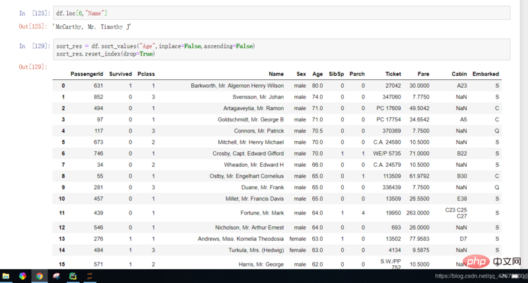The image size is (528, 283).
Task: Switch to Google Chrome on the taskbar
Action: (x=40, y=276)
